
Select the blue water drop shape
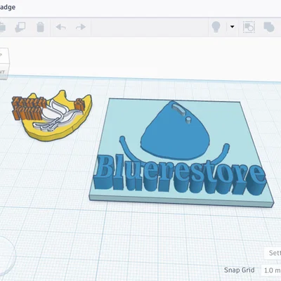(174, 137)
